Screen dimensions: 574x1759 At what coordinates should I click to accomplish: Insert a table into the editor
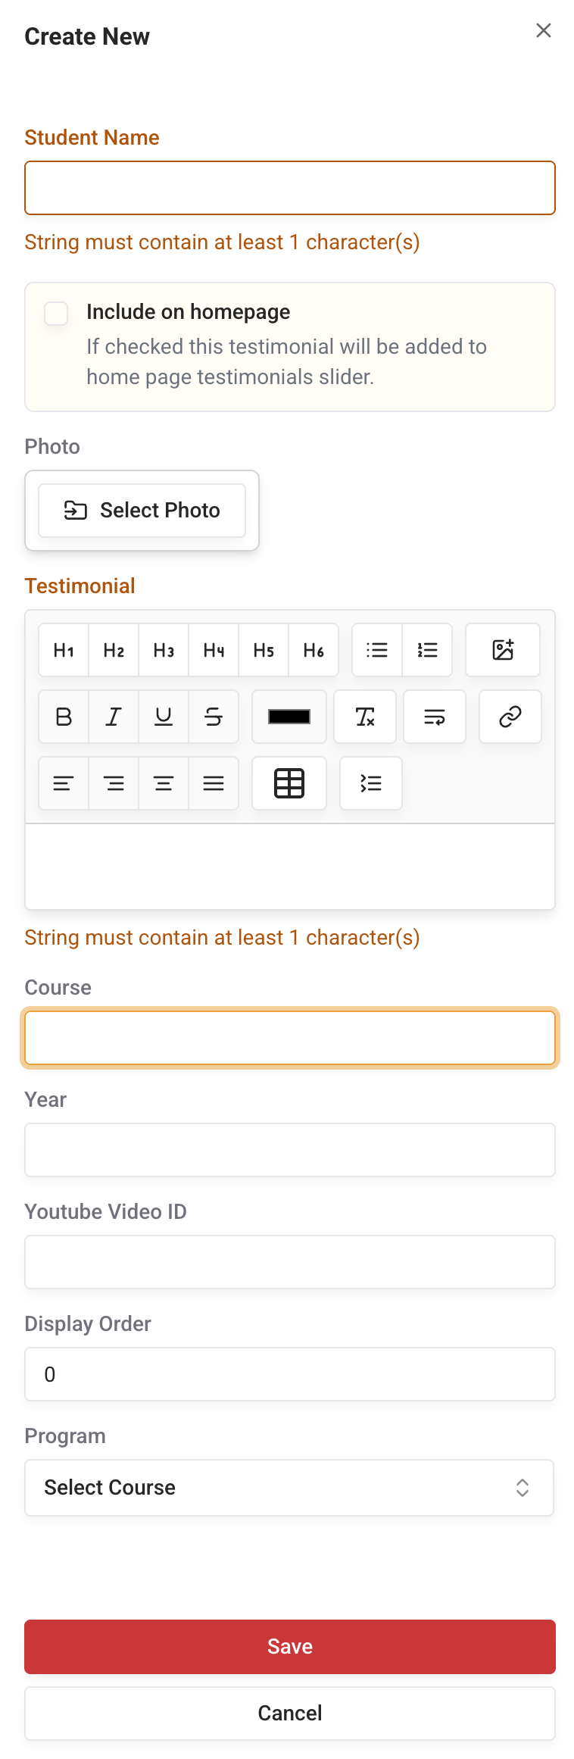point(289,783)
